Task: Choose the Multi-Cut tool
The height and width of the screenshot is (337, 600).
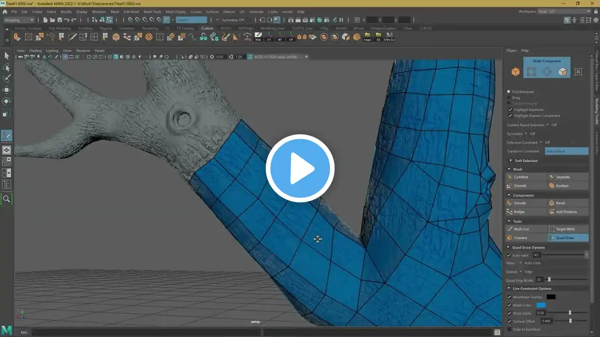Action: coord(526,229)
